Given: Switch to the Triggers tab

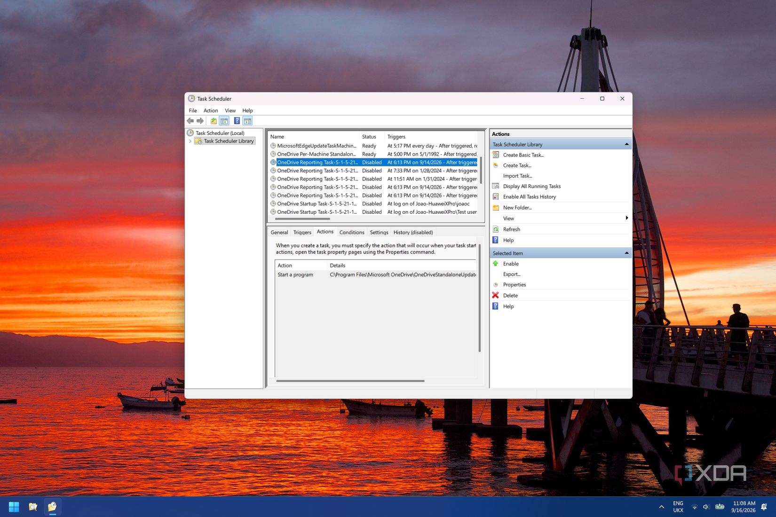Looking at the screenshot, I should (302, 232).
